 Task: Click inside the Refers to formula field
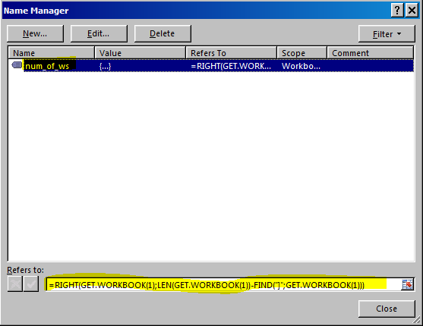click(x=224, y=285)
